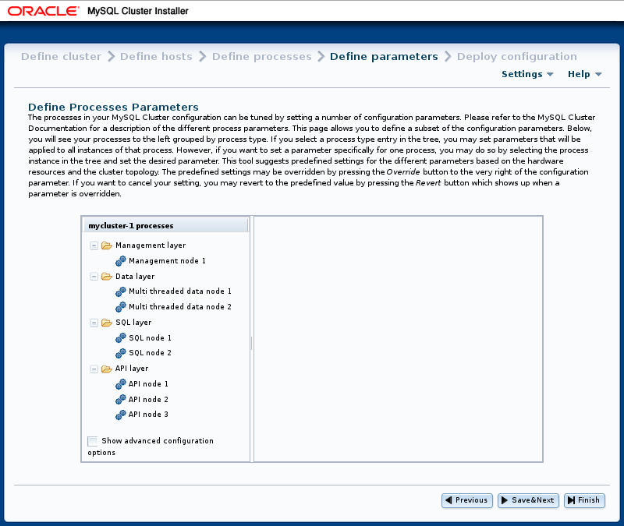The height and width of the screenshot is (526, 624).
Task: Click the Multi threaded data node 2 icon
Action: click(x=121, y=307)
